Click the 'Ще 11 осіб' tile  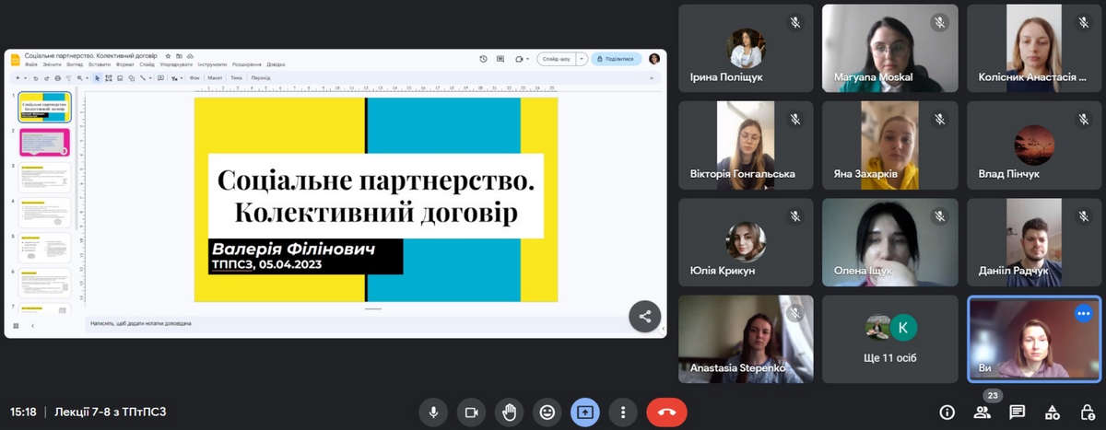point(890,339)
